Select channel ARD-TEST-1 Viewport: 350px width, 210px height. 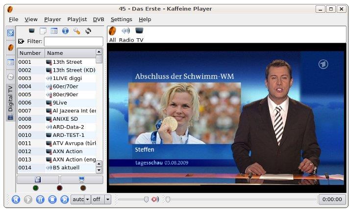point(65,135)
